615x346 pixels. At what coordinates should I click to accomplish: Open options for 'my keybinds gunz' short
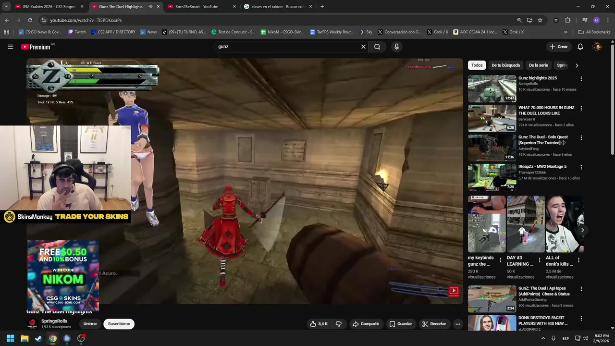click(500, 260)
